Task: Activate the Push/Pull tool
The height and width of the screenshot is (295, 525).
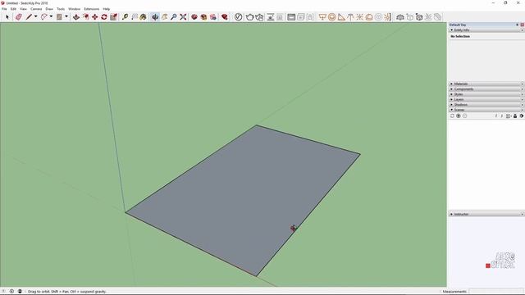Action: [76, 16]
